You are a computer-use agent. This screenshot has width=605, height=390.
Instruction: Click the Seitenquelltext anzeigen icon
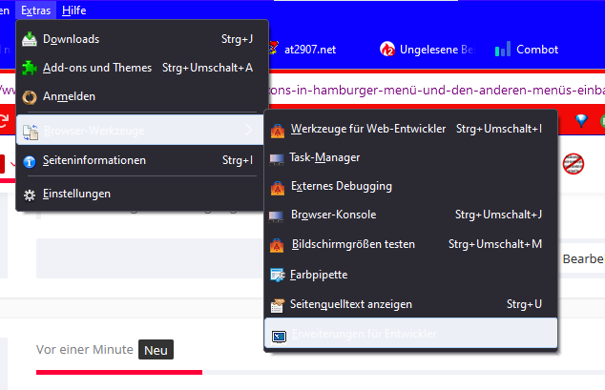[x=278, y=304]
